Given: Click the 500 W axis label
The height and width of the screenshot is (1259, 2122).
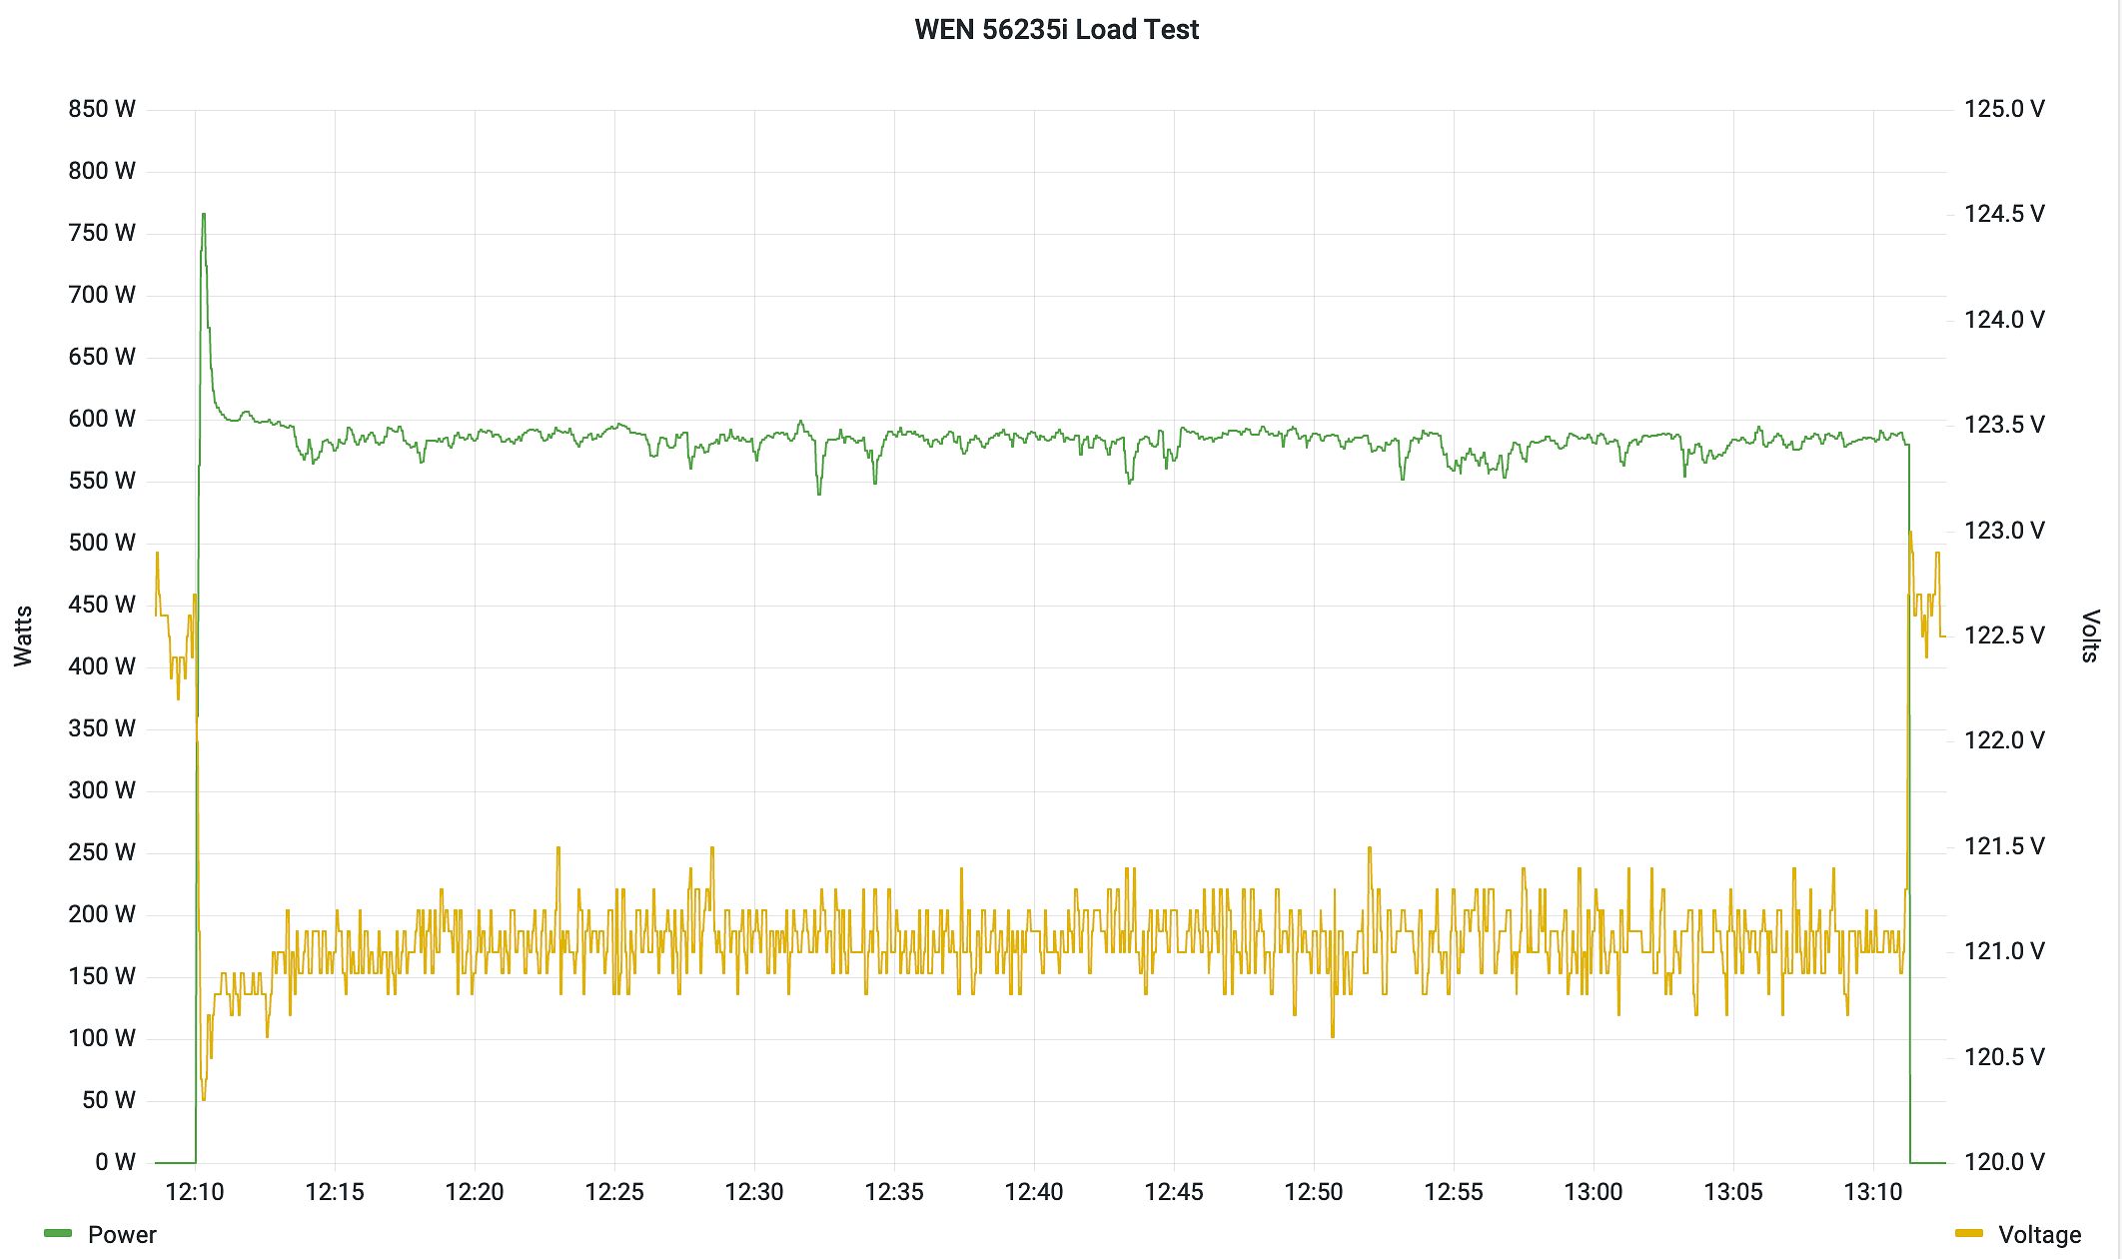Looking at the screenshot, I should coord(102,543).
